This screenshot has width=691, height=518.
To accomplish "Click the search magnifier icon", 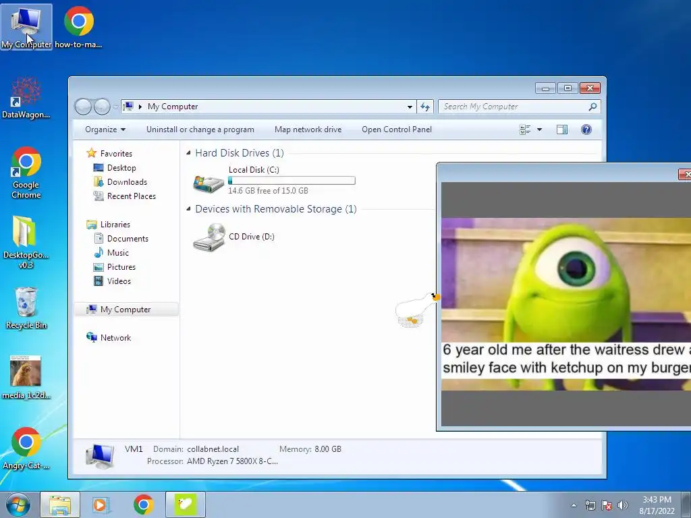I will tap(592, 107).
